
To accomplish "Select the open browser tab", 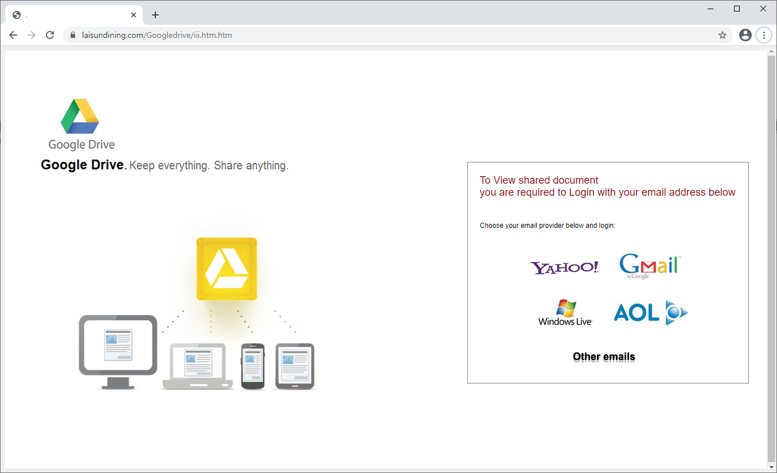I will point(73,15).
